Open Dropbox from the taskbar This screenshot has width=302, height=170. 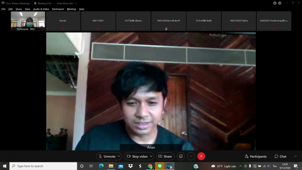click(x=131, y=166)
